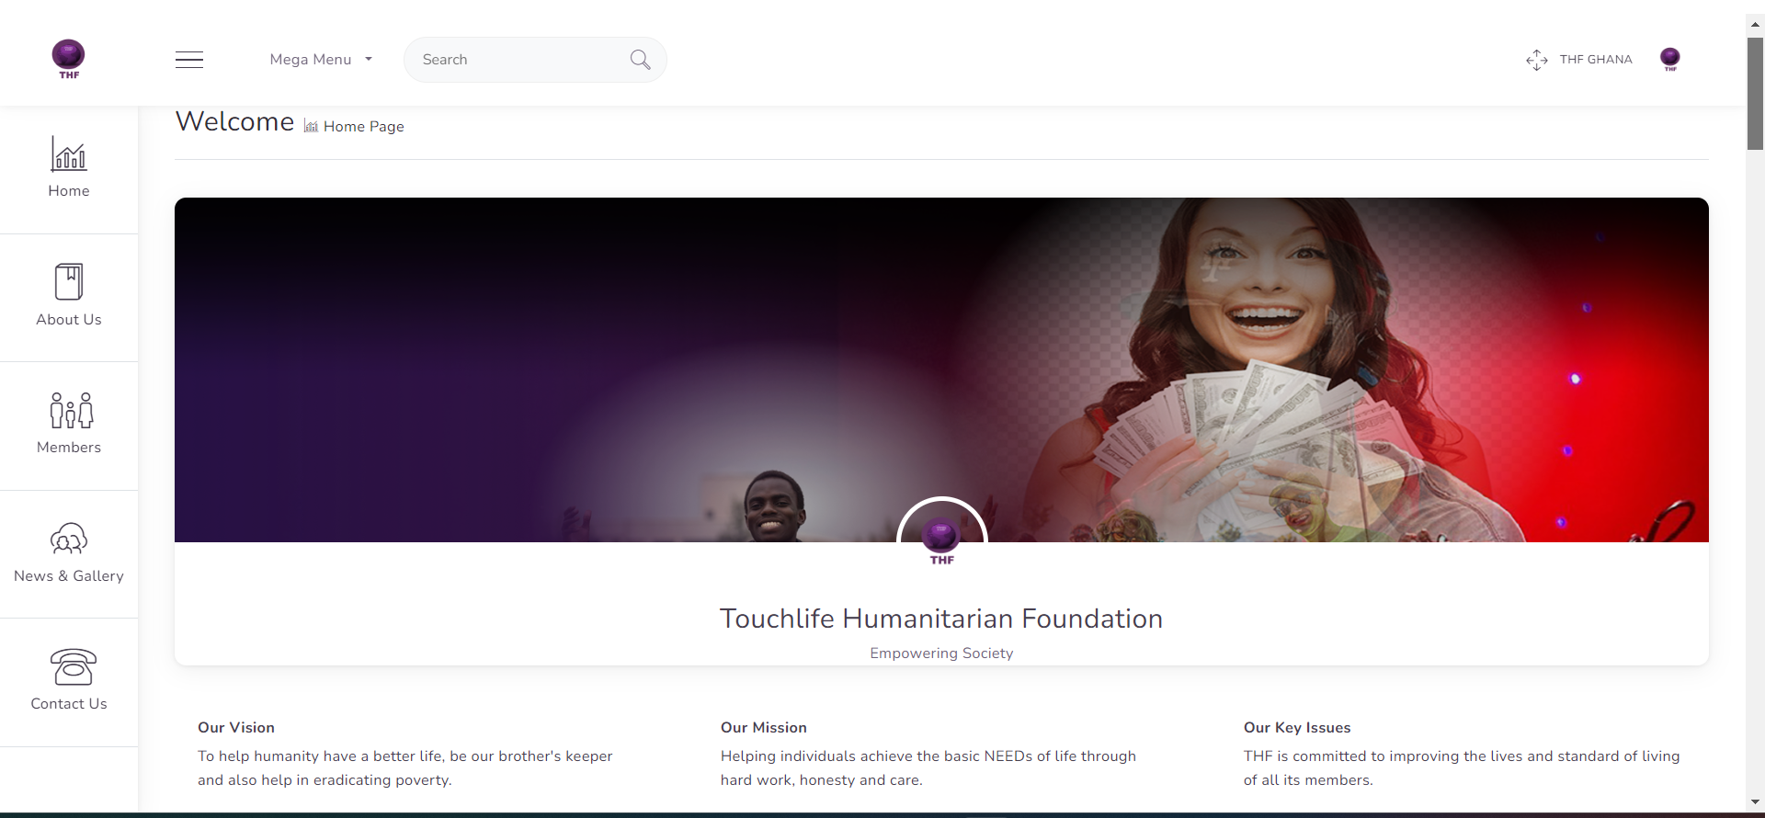1765x818 pixels.
Task: Click the purple profile avatar at top right
Action: coord(1670,60)
